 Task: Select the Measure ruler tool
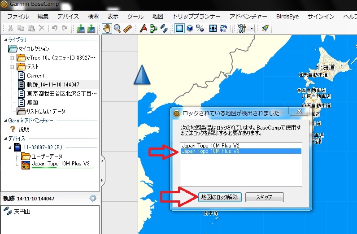click(128, 28)
